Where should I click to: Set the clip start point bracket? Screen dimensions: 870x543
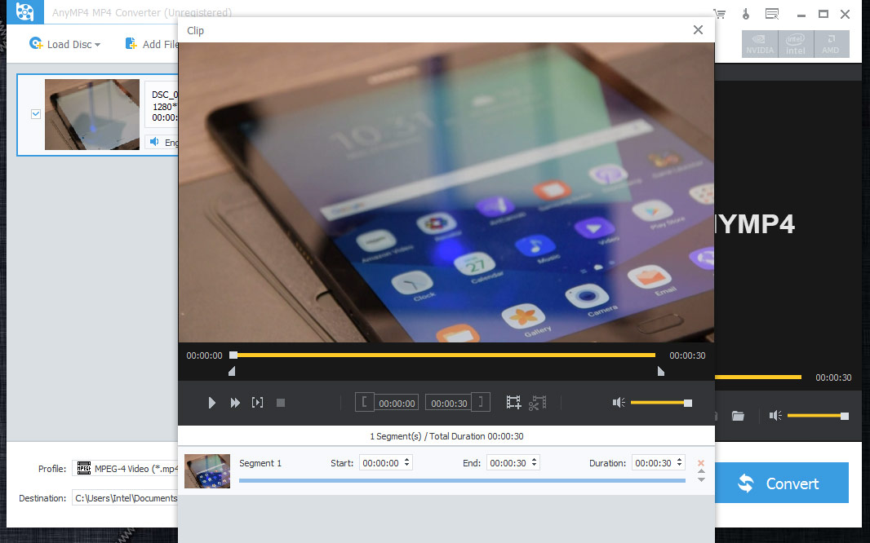365,402
